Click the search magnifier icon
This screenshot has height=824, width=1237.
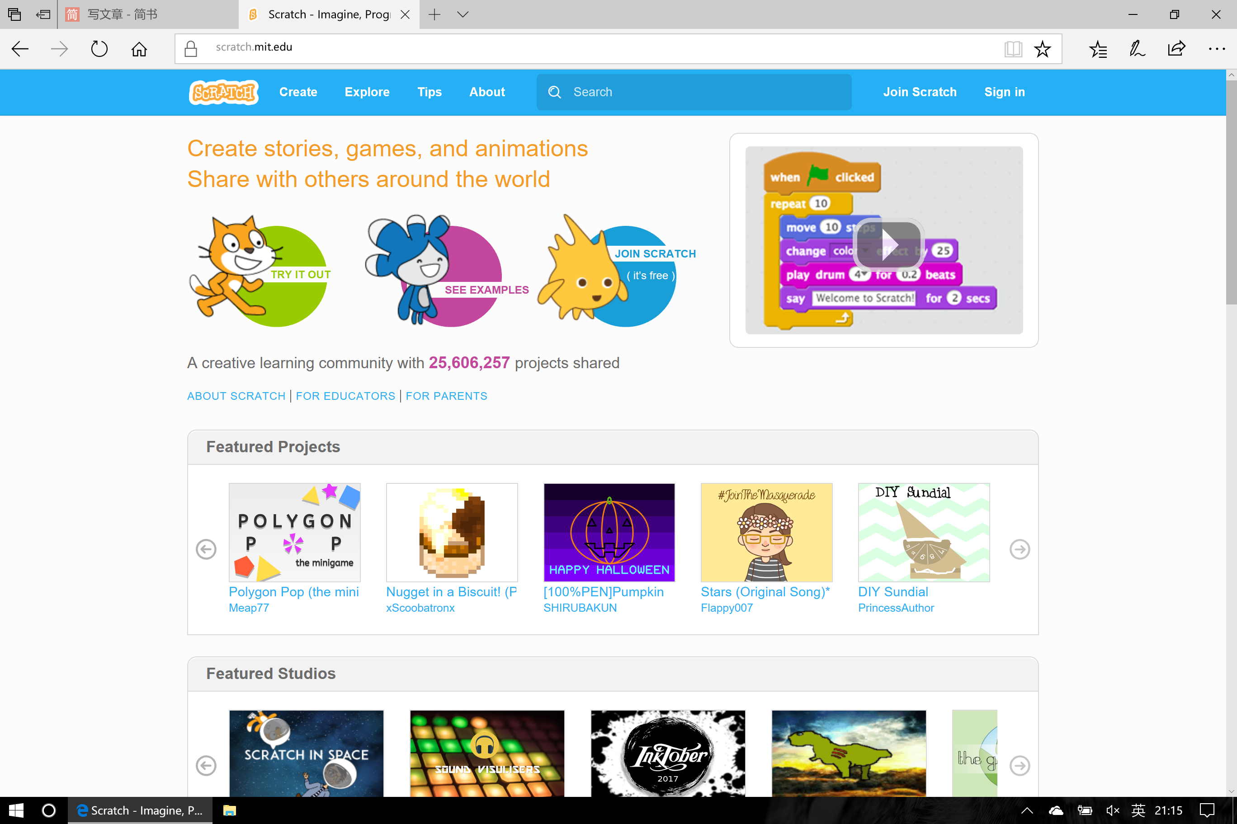click(554, 93)
